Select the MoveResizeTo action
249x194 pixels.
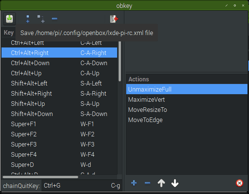coord(187,110)
